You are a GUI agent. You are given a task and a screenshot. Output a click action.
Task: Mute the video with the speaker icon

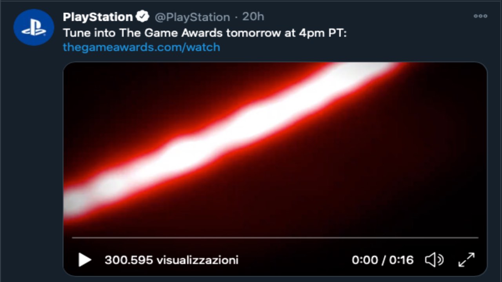coord(434,260)
